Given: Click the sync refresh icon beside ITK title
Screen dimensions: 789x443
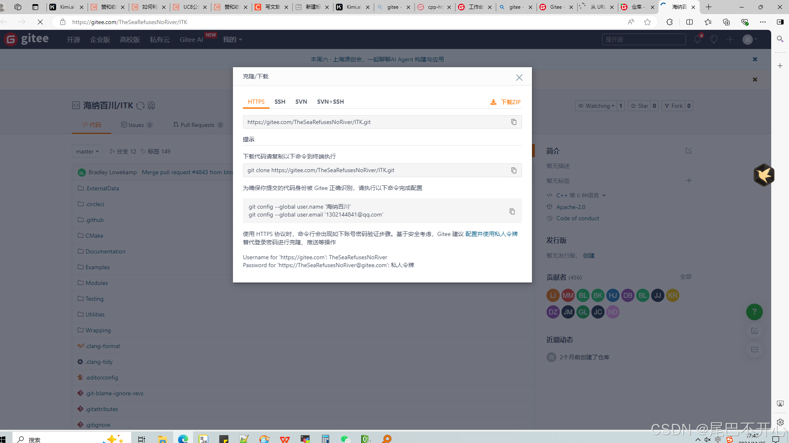Looking at the screenshot, I should 140,106.
